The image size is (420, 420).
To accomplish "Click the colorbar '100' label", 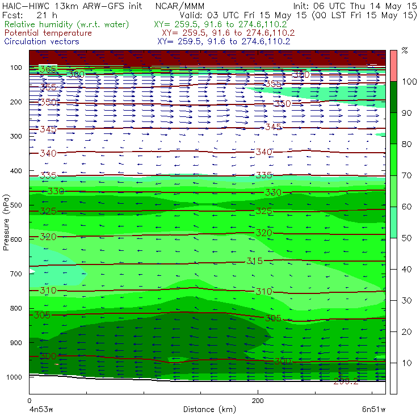I will coord(410,81).
